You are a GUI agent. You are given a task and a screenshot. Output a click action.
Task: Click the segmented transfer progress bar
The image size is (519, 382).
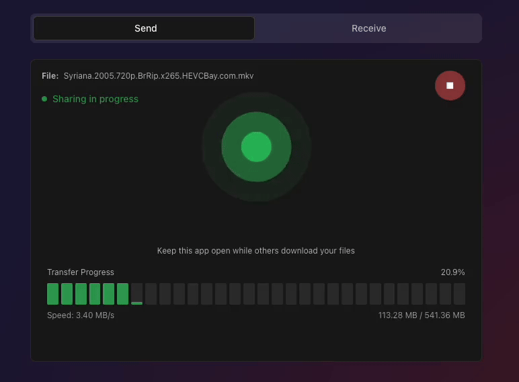256,294
